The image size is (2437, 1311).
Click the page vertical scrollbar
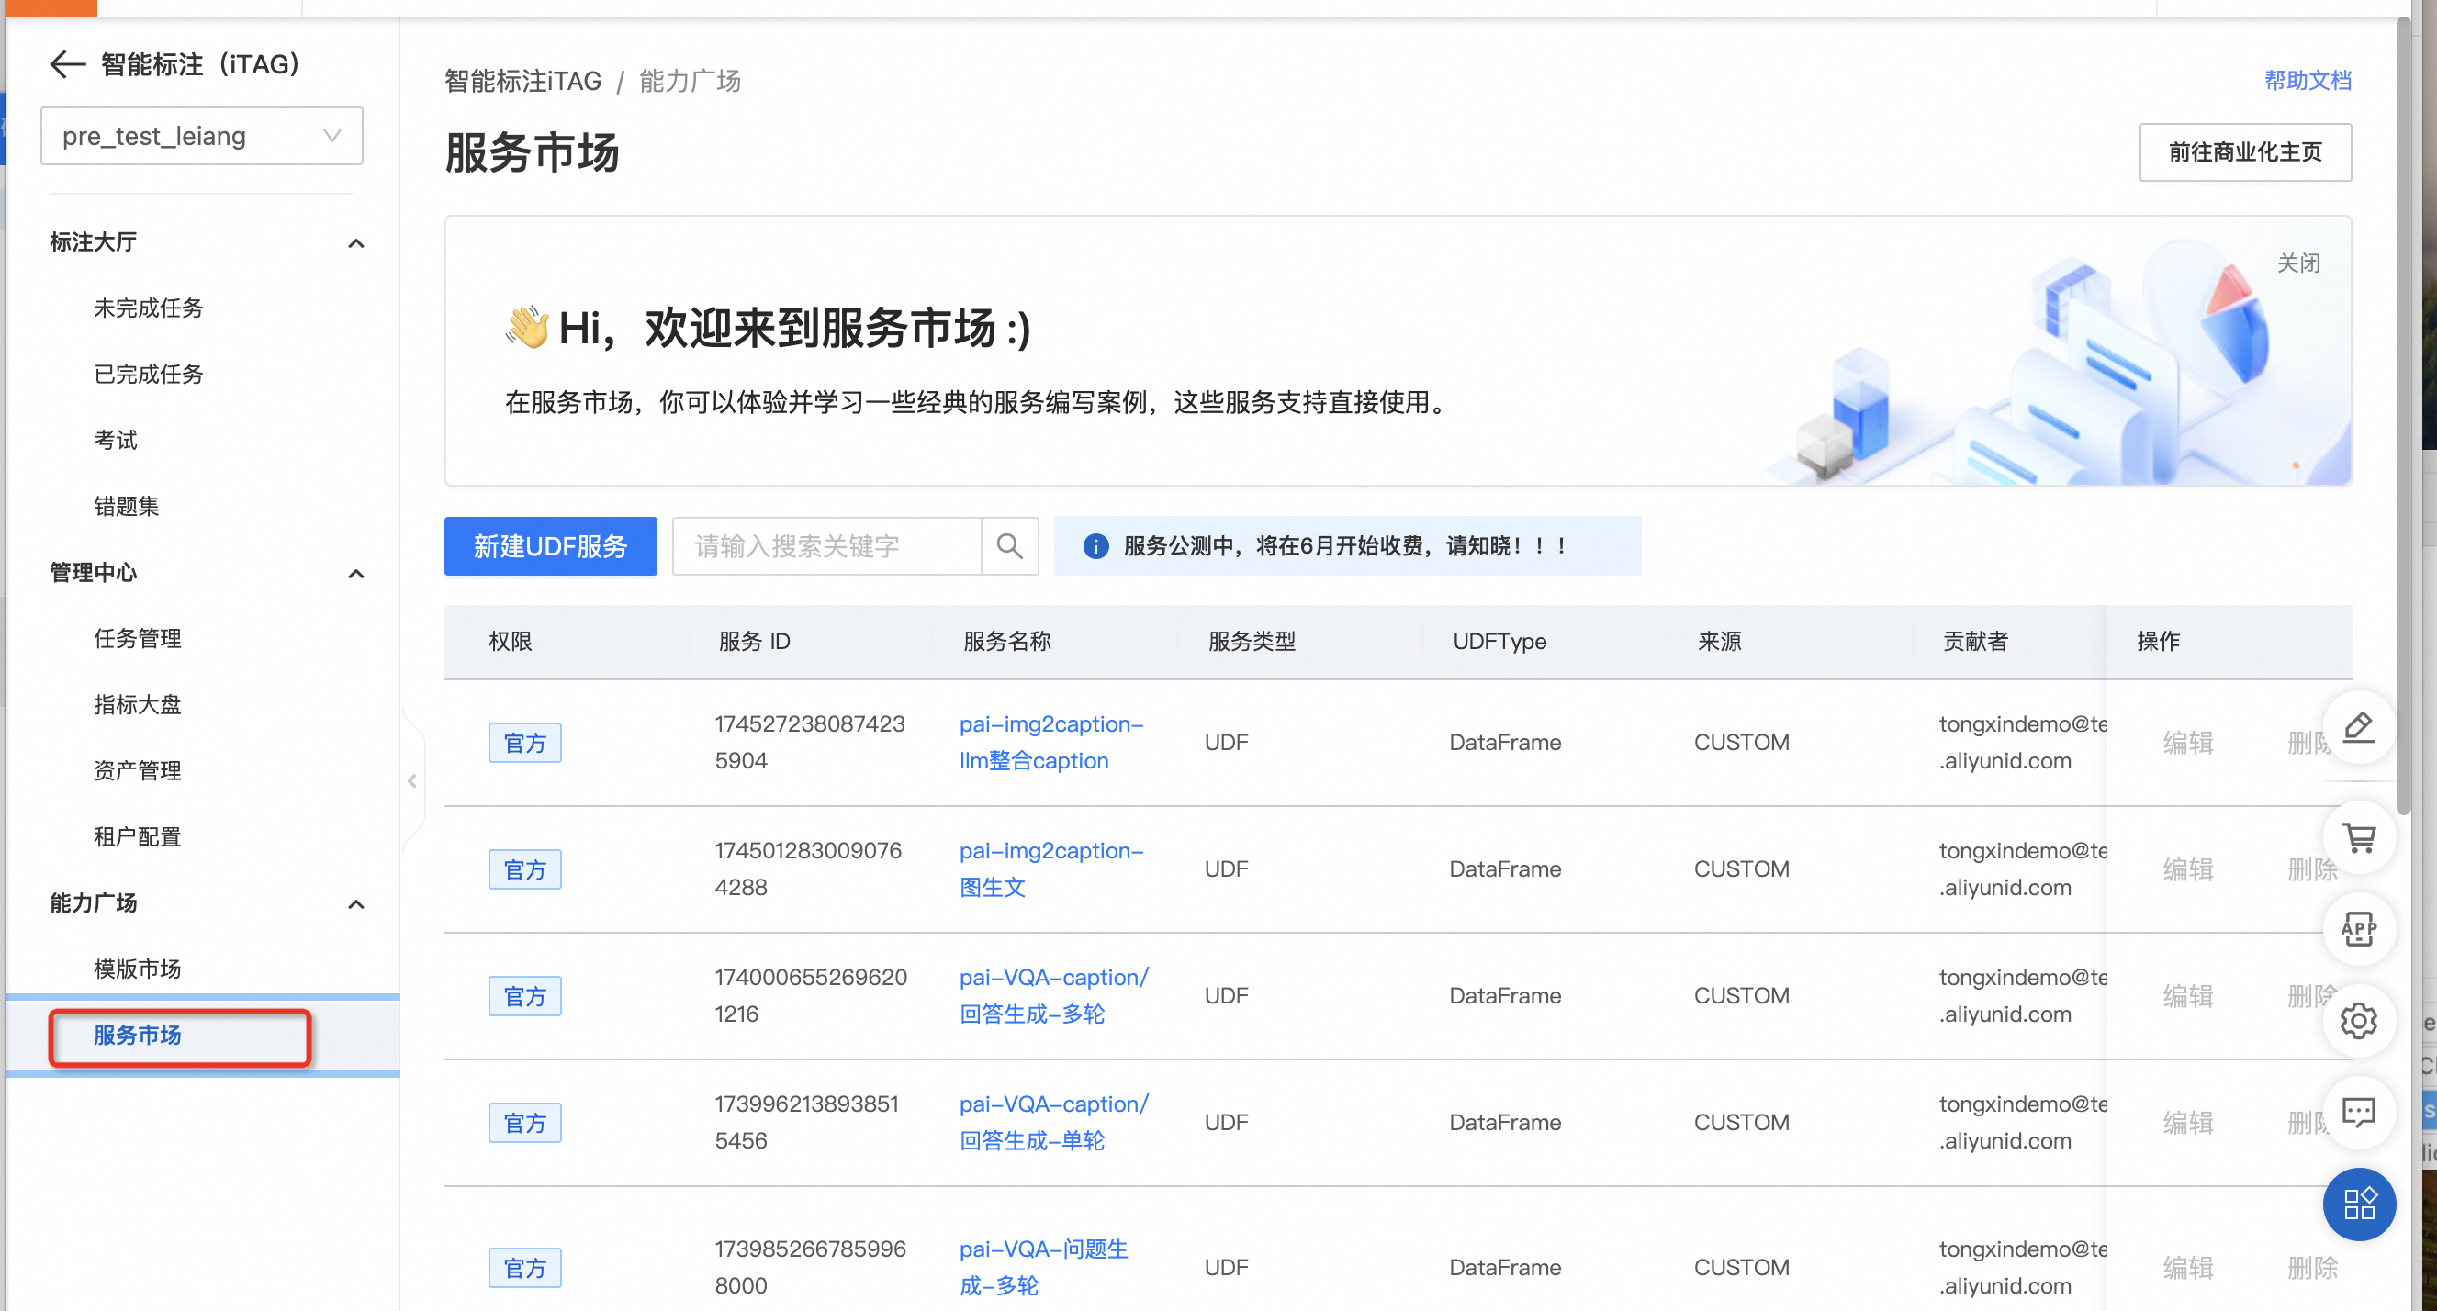2404,416
